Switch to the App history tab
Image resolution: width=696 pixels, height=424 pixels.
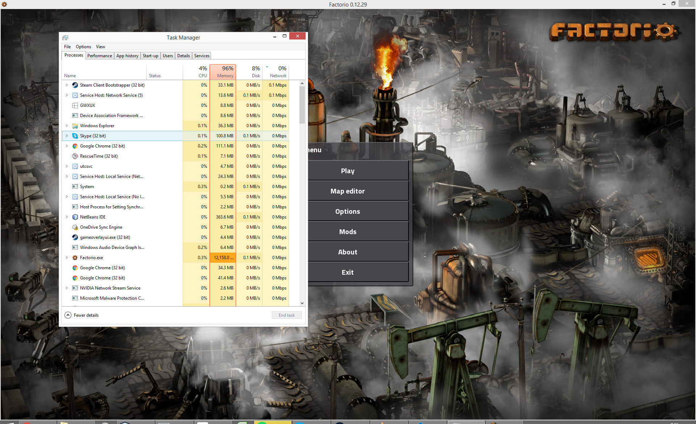point(127,56)
